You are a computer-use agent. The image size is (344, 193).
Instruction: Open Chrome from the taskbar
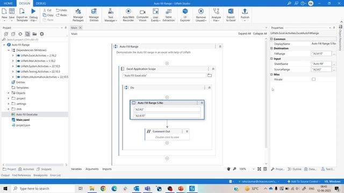103,188
